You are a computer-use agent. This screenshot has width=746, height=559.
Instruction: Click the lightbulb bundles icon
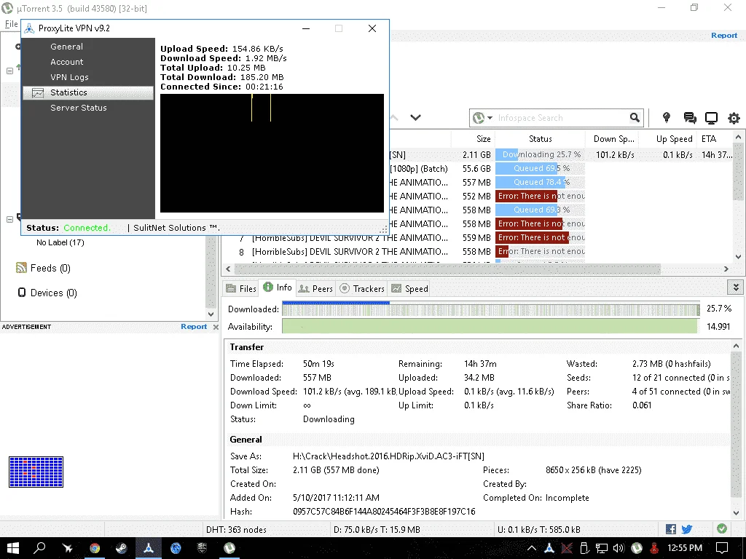point(667,117)
